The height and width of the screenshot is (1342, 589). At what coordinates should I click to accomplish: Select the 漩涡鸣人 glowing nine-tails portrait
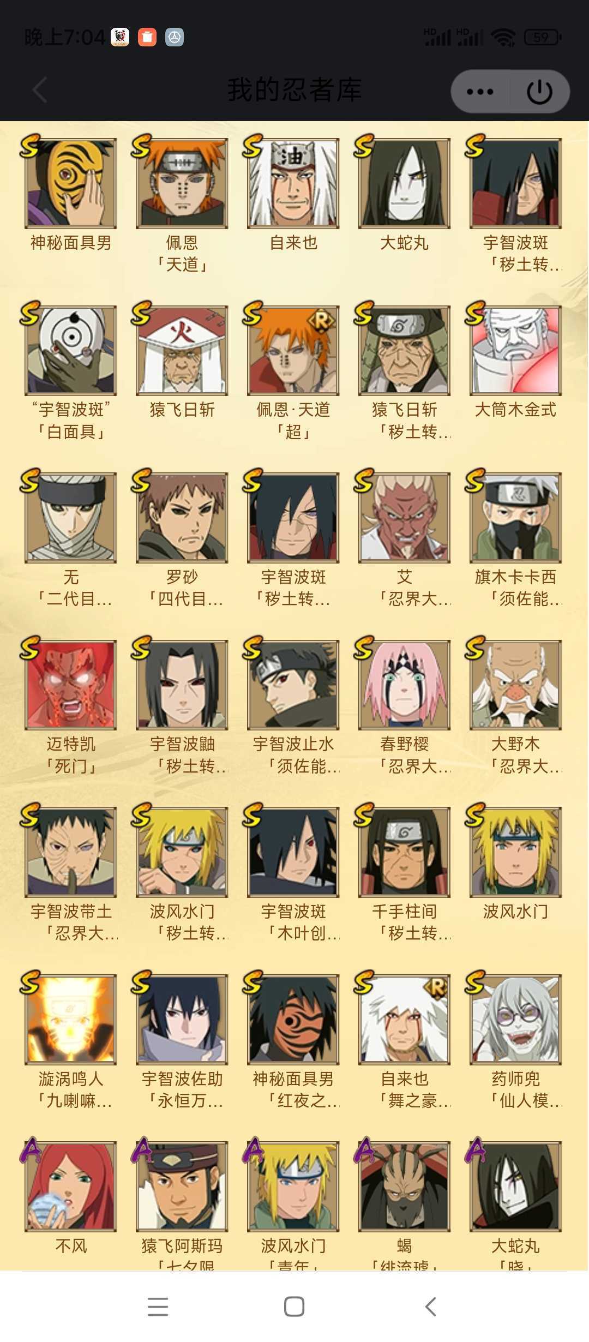70,1020
